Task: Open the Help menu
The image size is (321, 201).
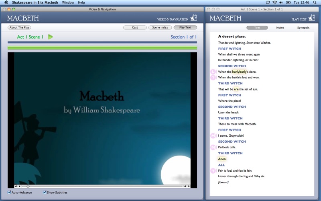Action: click(81, 2)
